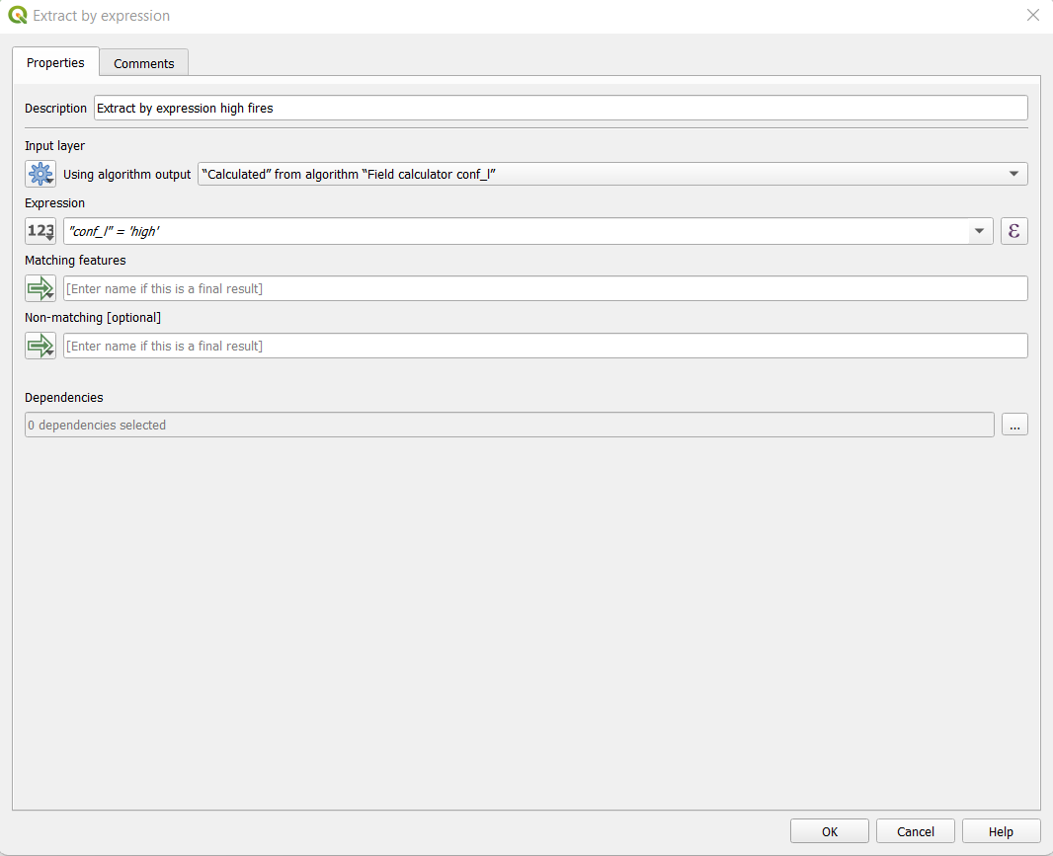Click the QGIS logo in the title bar
1053x856 pixels.
pyautogui.click(x=18, y=16)
